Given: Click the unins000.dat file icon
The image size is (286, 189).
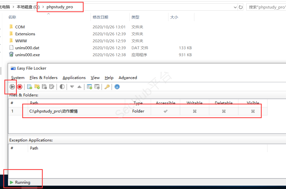Looking at the screenshot, I should (11, 48).
